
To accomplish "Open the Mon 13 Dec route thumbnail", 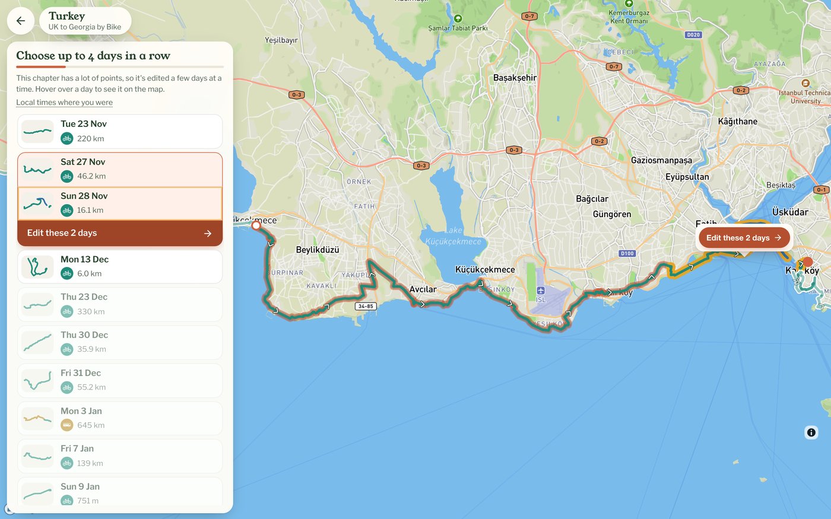I will (x=37, y=267).
